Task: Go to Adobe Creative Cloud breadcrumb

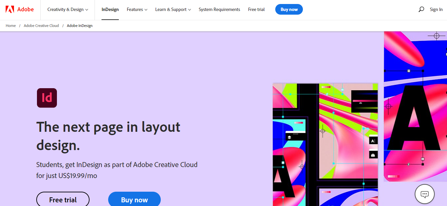Action: pos(41,26)
